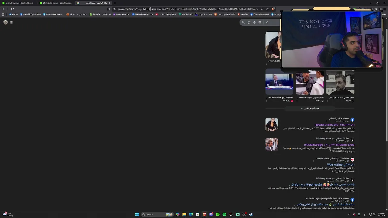This screenshot has width=388, height=218.
Task: Open the TV interview YouTube thumbnail
Action: pos(279,82)
